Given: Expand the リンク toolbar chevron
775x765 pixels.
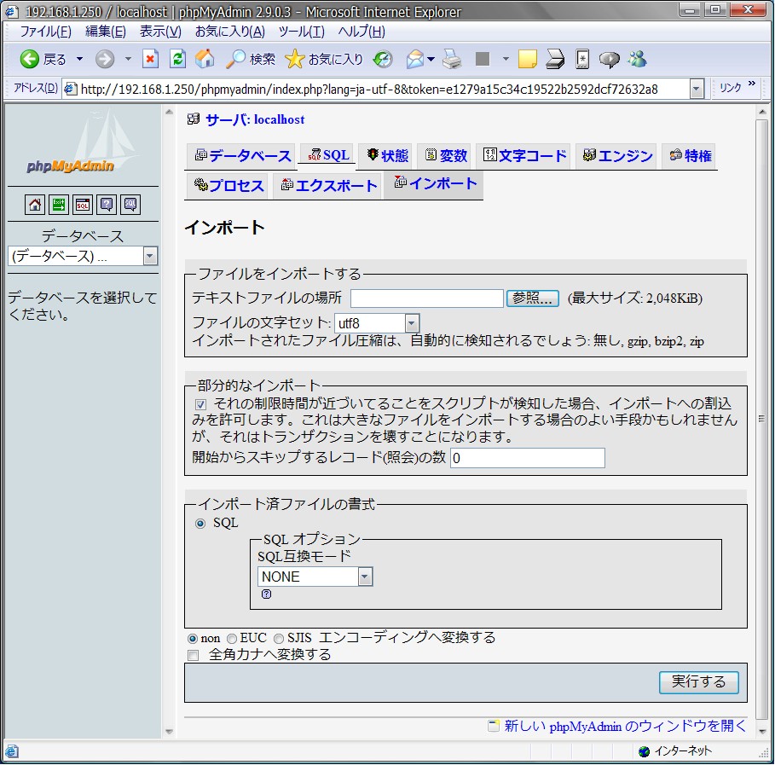Looking at the screenshot, I should (x=752, y=83).
